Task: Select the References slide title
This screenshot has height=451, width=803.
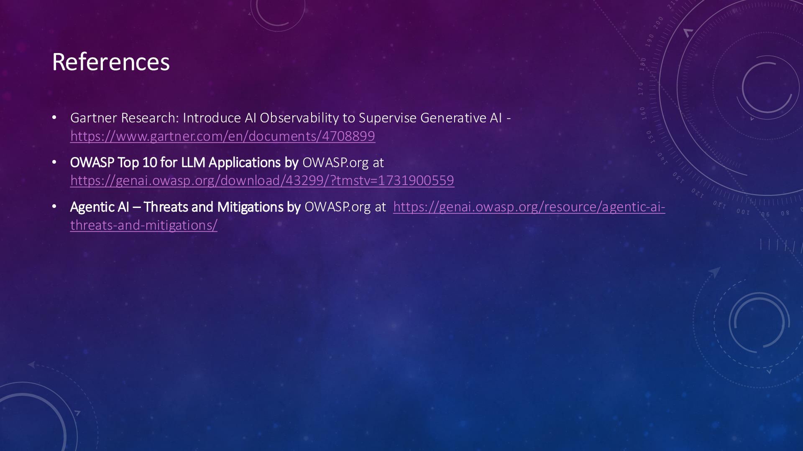Action: 111,62
